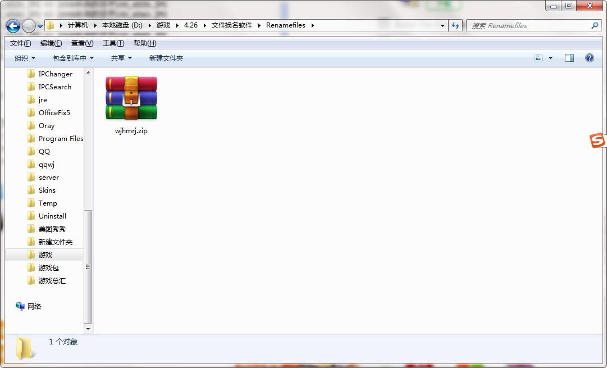Select the Skins folder in tree

click(47, 190)
